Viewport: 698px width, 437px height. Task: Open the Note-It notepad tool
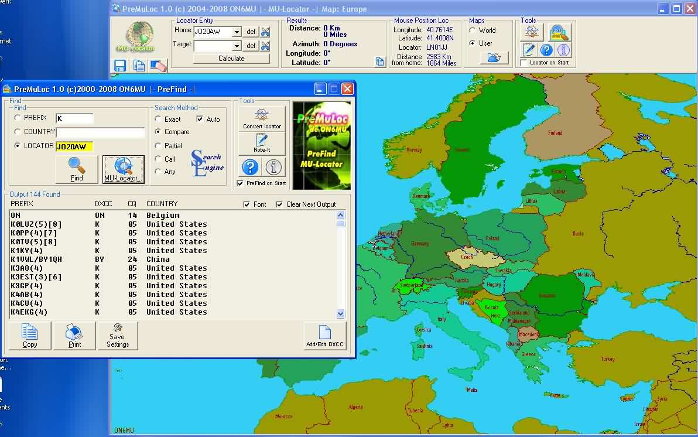coord(262,144)
